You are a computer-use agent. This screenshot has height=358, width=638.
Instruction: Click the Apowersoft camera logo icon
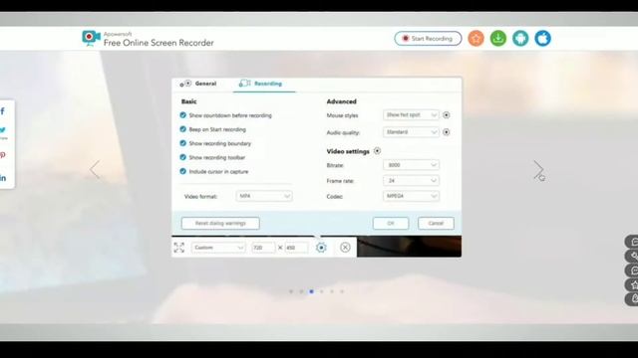91,38
